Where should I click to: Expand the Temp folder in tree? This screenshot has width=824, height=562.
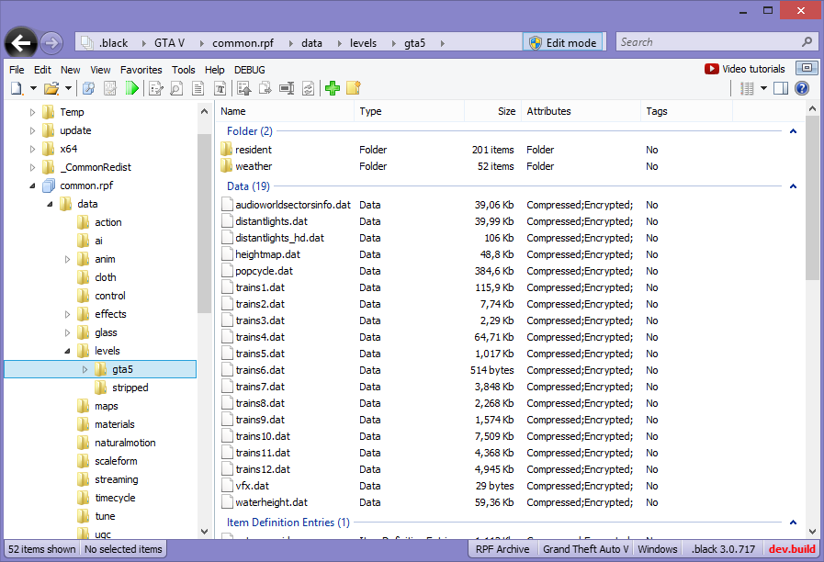click(32, 112)
